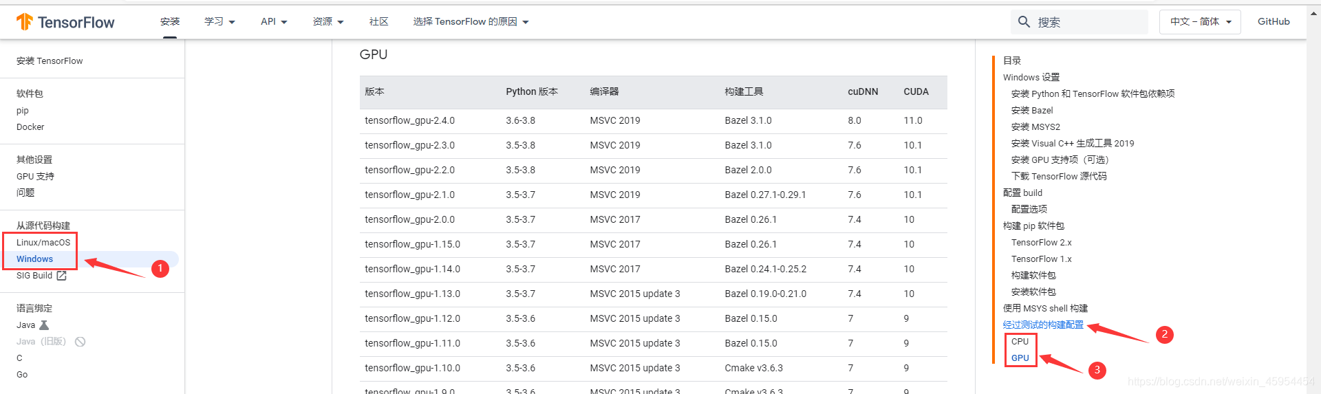This screenshot has height=394, width=1321.
Task: Expand the 学习 dropdown menu
Action: point(219,22)
